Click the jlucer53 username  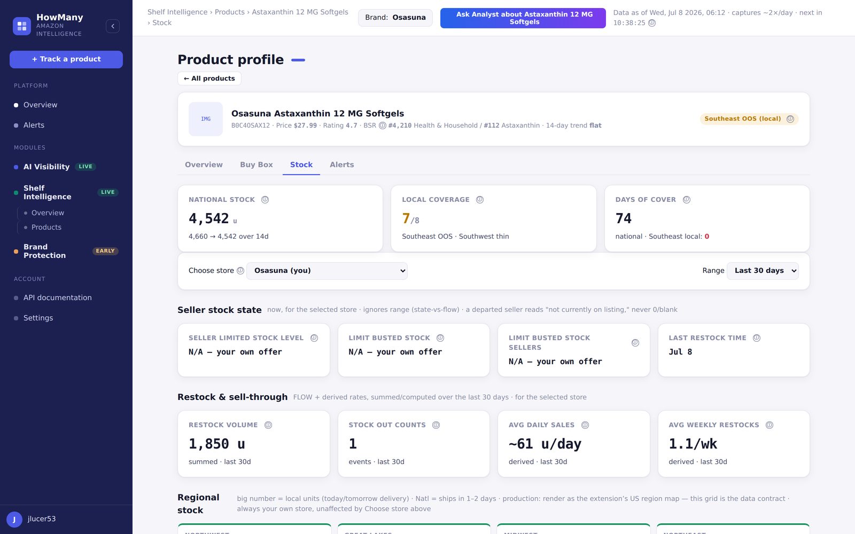[x=42, y=519]
